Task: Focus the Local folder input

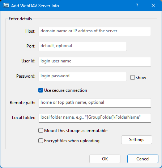Action: pos(95,118)
